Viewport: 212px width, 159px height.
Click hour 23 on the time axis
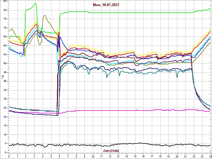click(x=202, y=156)
